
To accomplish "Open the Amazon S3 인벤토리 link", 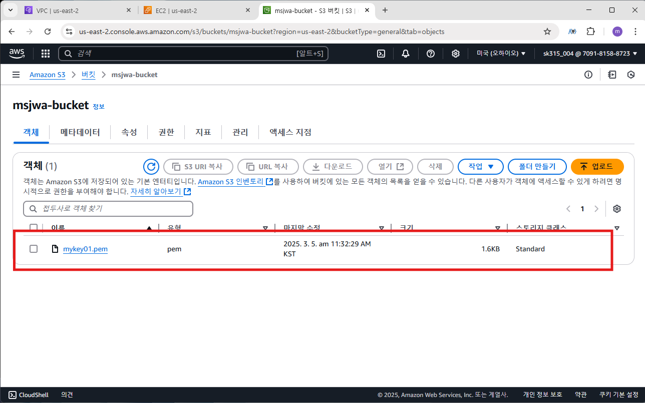I will pyautogui.click(x=235, y=182).
